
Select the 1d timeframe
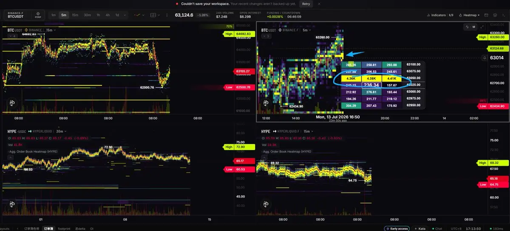[117, 15]
